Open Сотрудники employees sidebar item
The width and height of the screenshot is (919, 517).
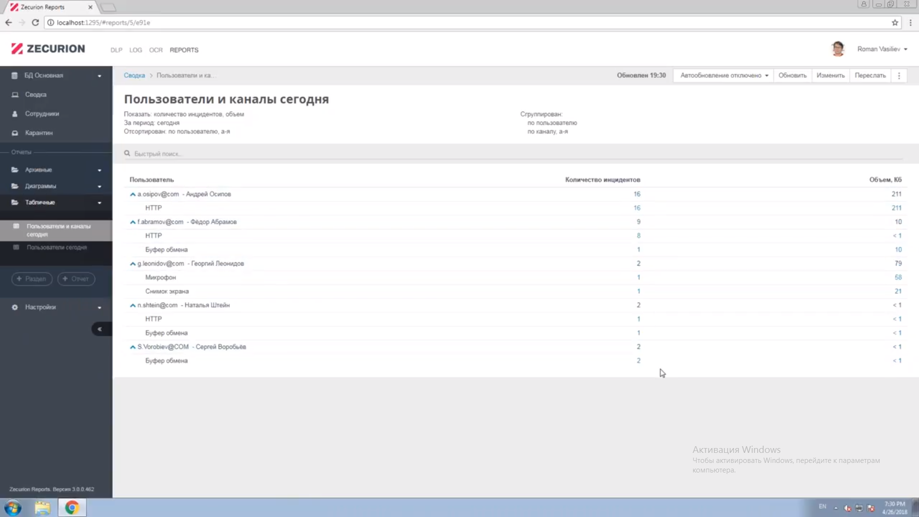[x=42, y=114]
